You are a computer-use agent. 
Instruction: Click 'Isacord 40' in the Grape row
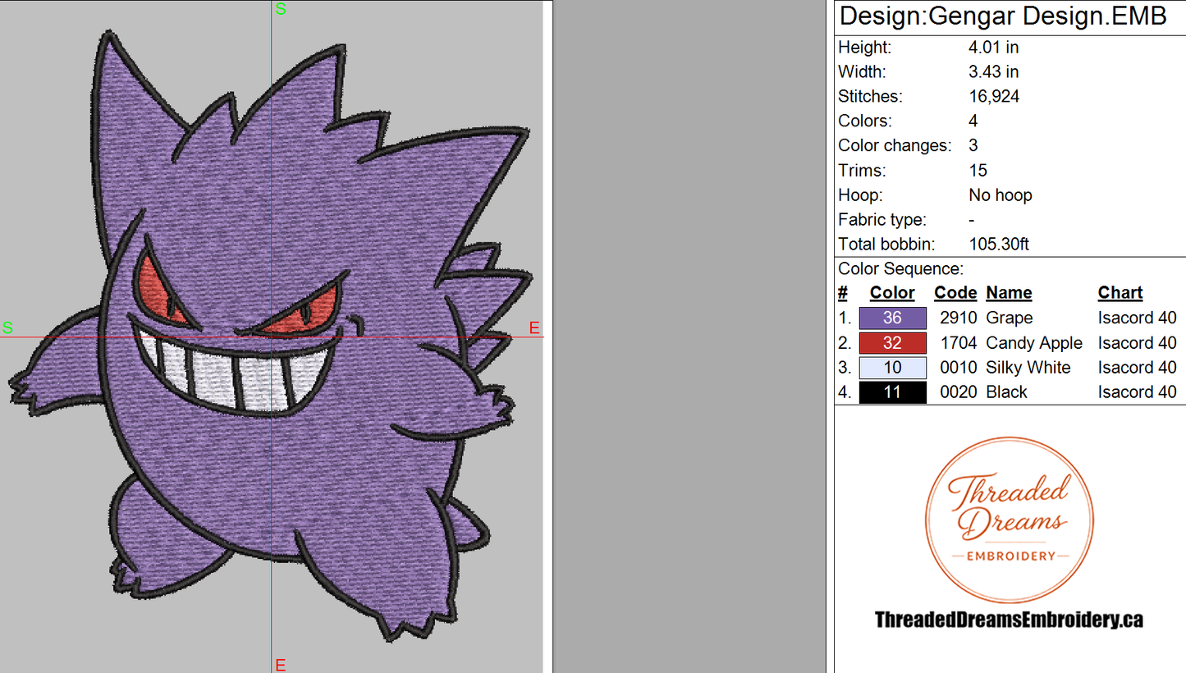[x=1138, y=318]
